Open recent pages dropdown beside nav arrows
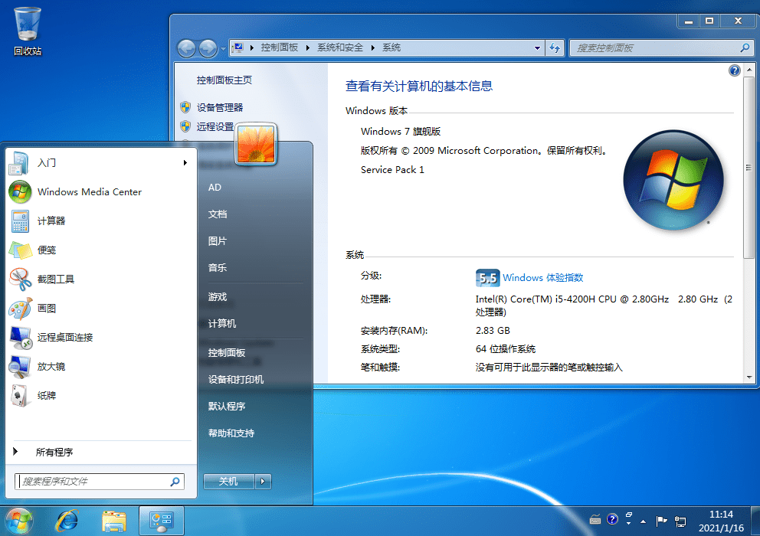This screenshot has width=760, height=536. point(223,48)
